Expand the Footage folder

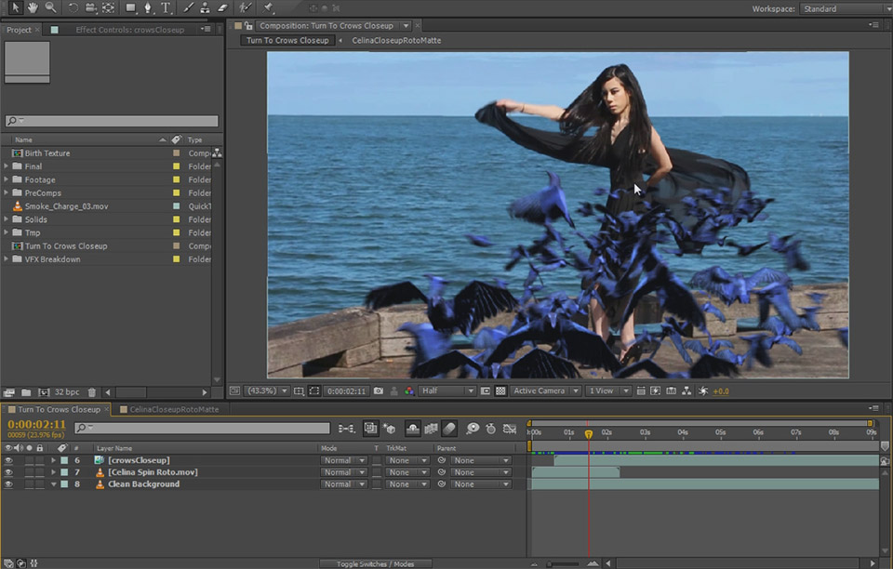pyautogui.click(x=6, y=179)
